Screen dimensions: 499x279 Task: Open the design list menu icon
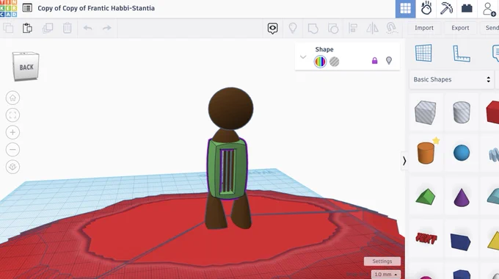[27, 8]
